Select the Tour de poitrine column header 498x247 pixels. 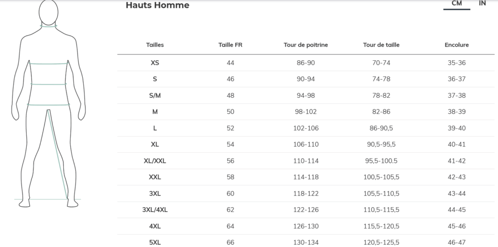[x=305, y=45]
